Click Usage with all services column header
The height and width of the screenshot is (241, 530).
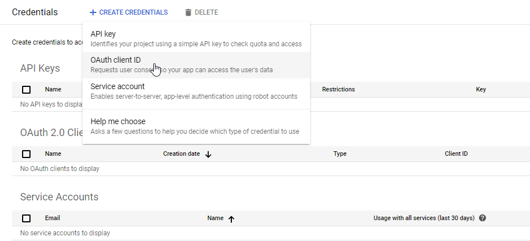click(x=424, y=218)
